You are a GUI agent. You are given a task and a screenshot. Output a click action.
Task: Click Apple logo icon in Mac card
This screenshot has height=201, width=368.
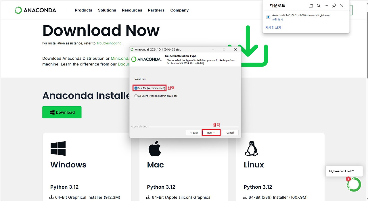(155, 148)
